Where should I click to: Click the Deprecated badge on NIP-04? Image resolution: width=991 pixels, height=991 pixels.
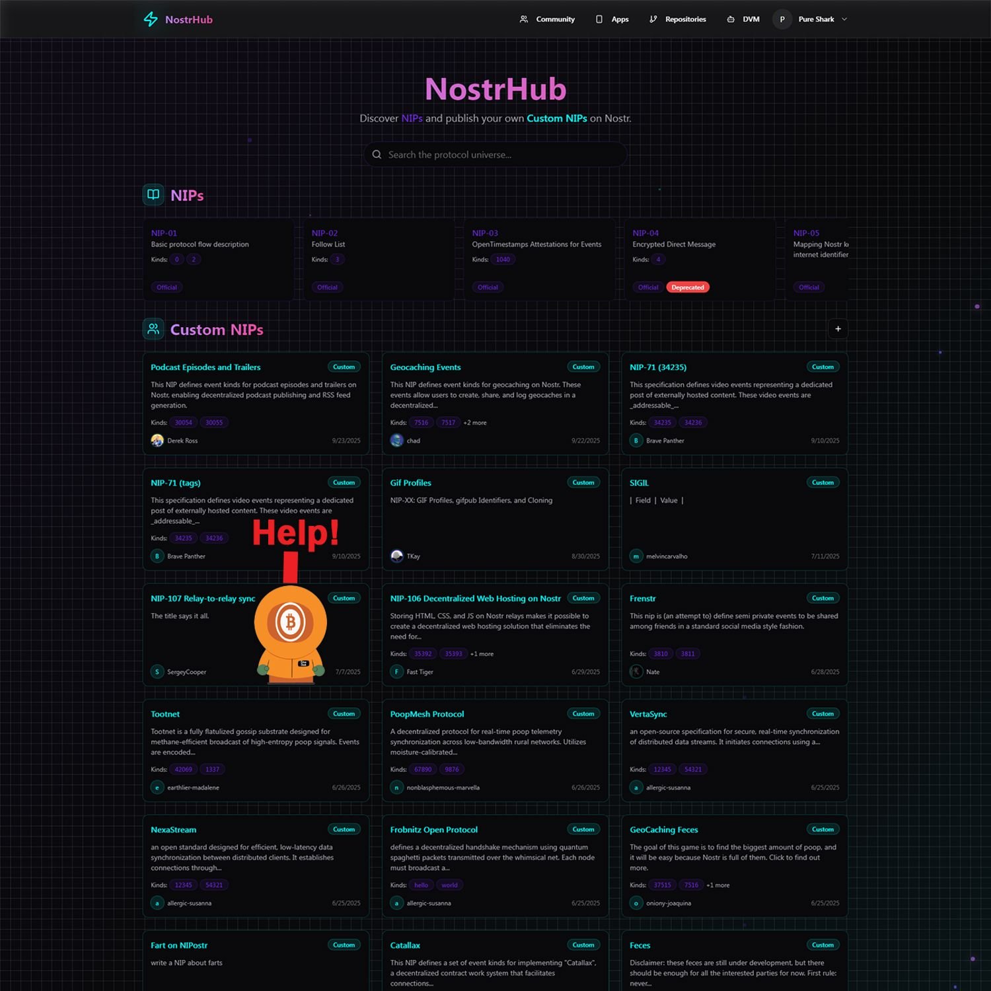click(687, 287)
